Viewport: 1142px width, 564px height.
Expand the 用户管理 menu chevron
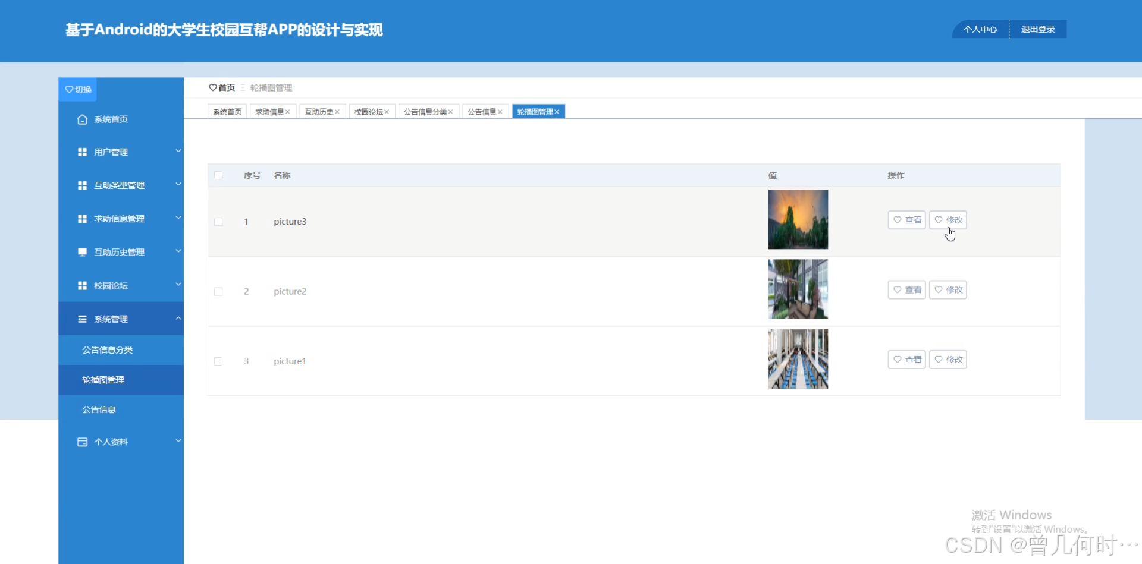[x=178, y=151]
